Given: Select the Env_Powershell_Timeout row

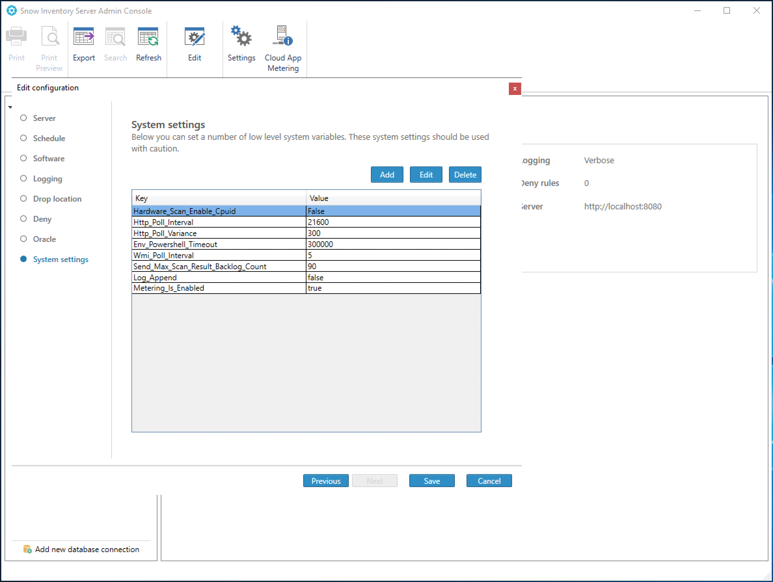Looking at the screenshot, I should (x=306, y=244).
